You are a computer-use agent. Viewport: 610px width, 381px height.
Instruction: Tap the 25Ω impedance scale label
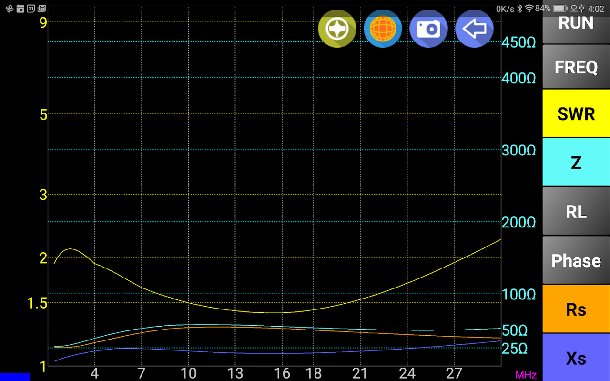515,349
